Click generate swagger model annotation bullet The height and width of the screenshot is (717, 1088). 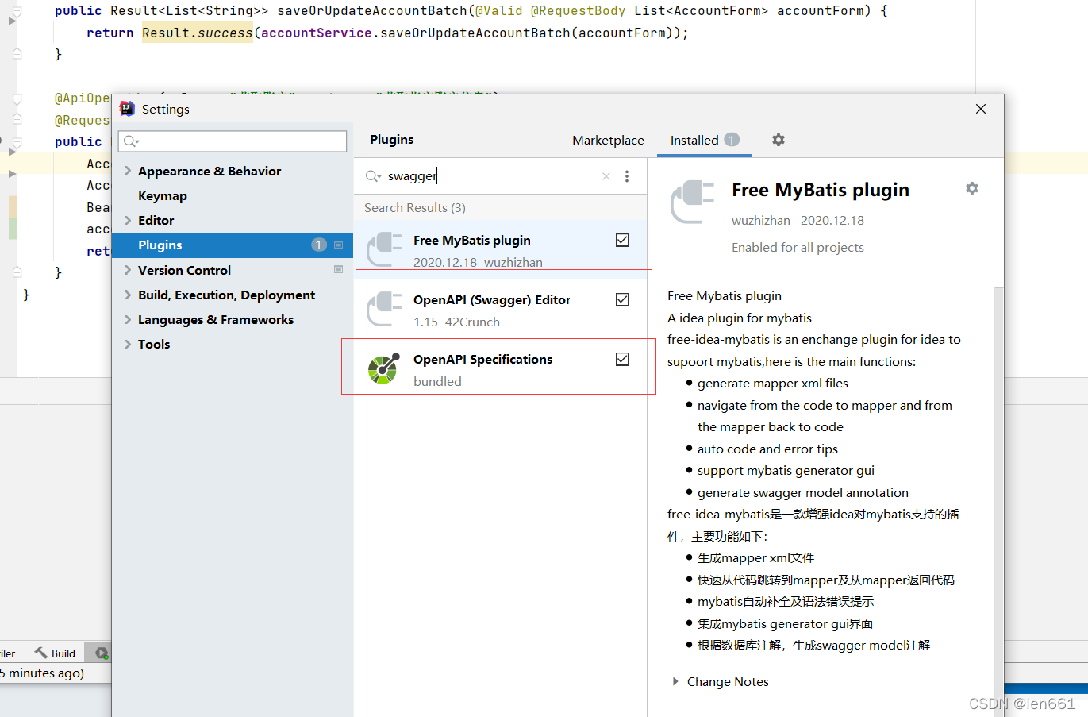803,492
